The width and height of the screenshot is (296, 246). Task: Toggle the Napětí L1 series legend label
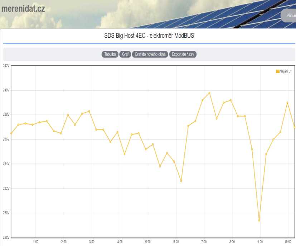(286, 72)
